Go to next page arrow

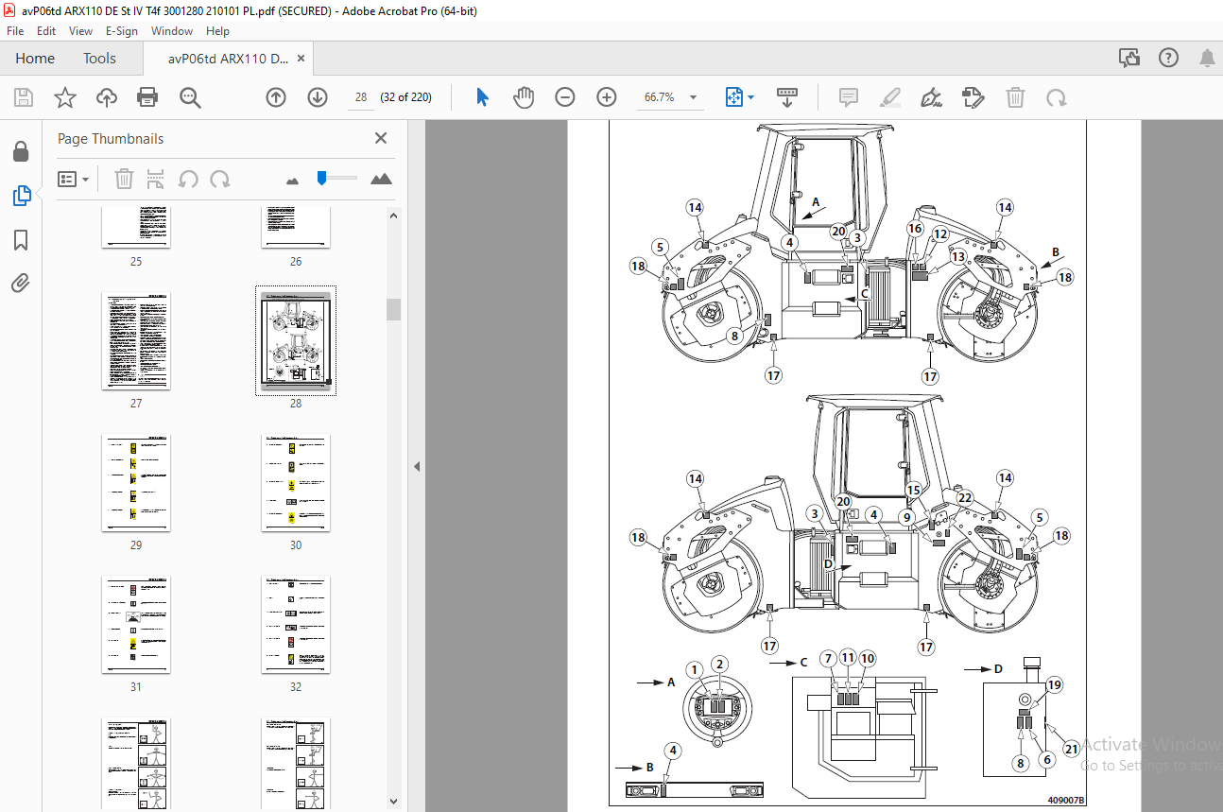point(317,97)
